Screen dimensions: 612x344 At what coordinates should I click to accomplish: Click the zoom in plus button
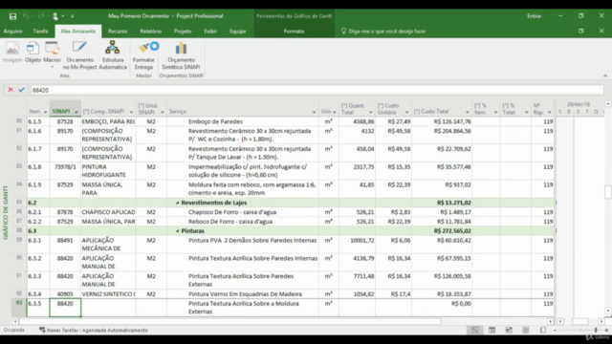pyautogui.click(x=606, y=330)
